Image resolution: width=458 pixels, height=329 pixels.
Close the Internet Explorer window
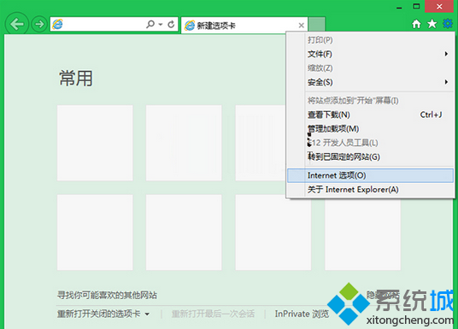439,7
